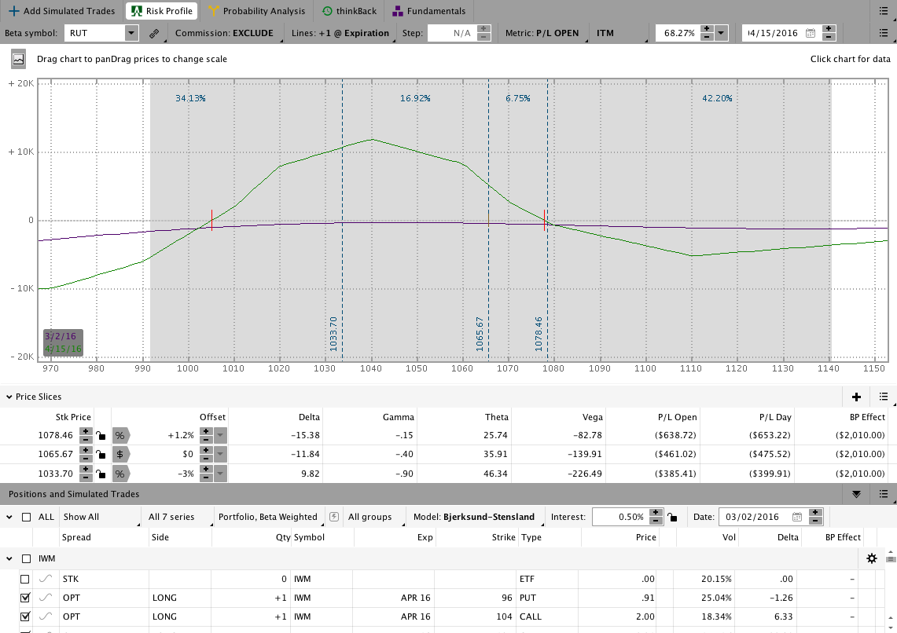
Task: Advance the 03/02/2016 date with plus stepper
Action: click(x=816, y=513)
